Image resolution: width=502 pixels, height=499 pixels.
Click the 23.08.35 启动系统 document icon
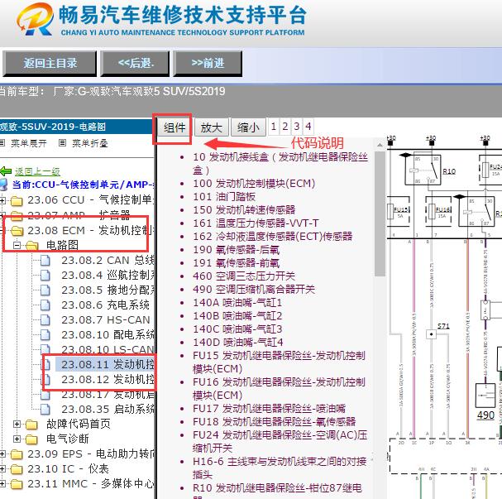pyautogui.click(x=45, y=410)
